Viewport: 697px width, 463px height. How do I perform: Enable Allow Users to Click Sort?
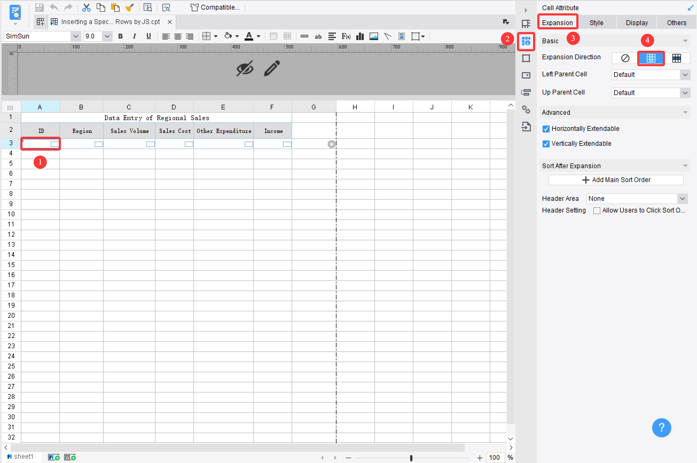[x=597, y=210]
